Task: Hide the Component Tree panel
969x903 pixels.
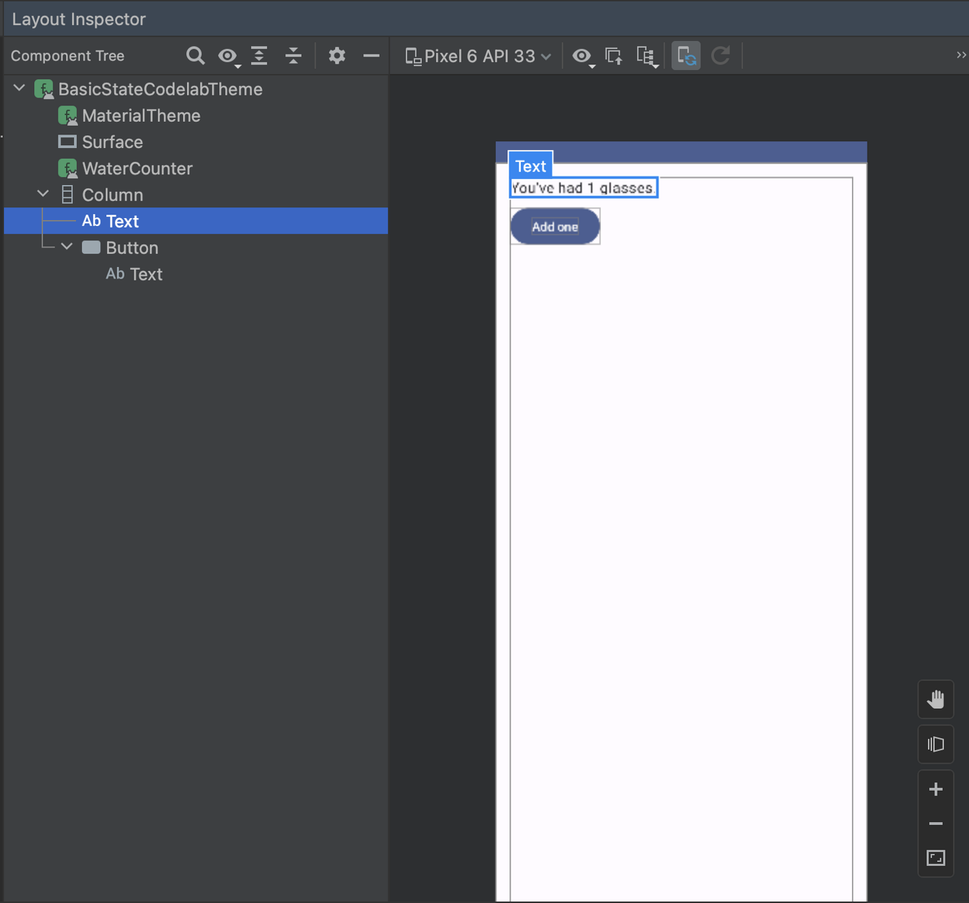Action: [x=372, y=56]
